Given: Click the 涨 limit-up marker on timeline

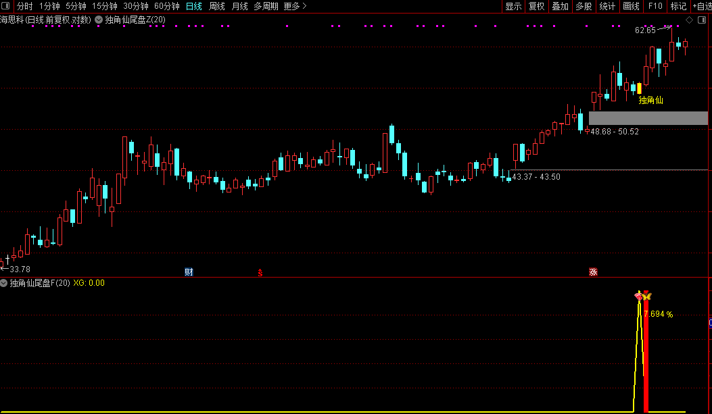Looking at the screenshot, I should point(593,272).
